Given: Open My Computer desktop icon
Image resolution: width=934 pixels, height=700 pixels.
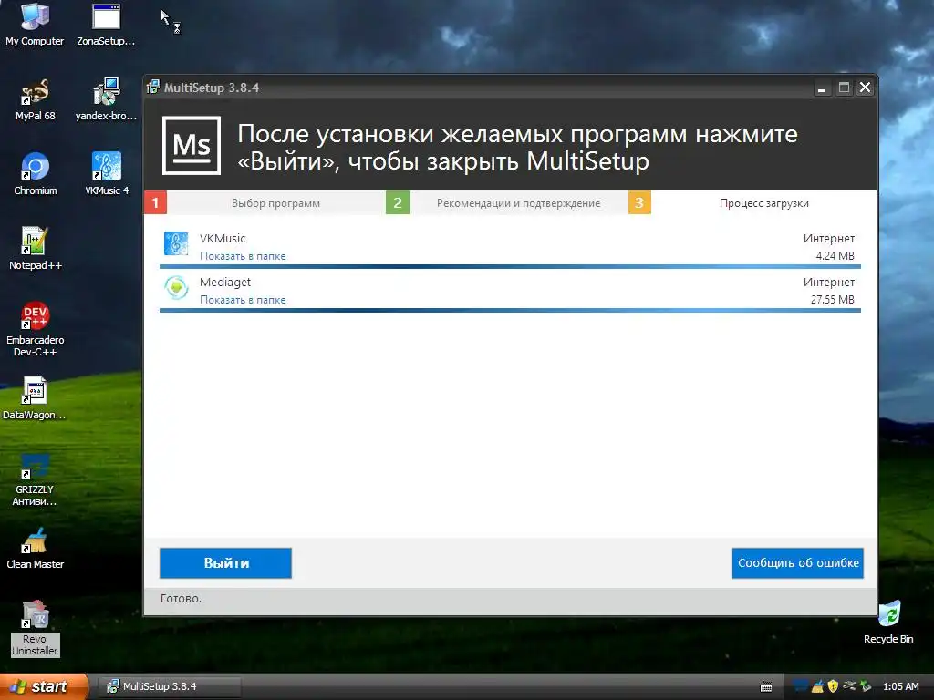Looking at the screenshot, I should point(35,25).
